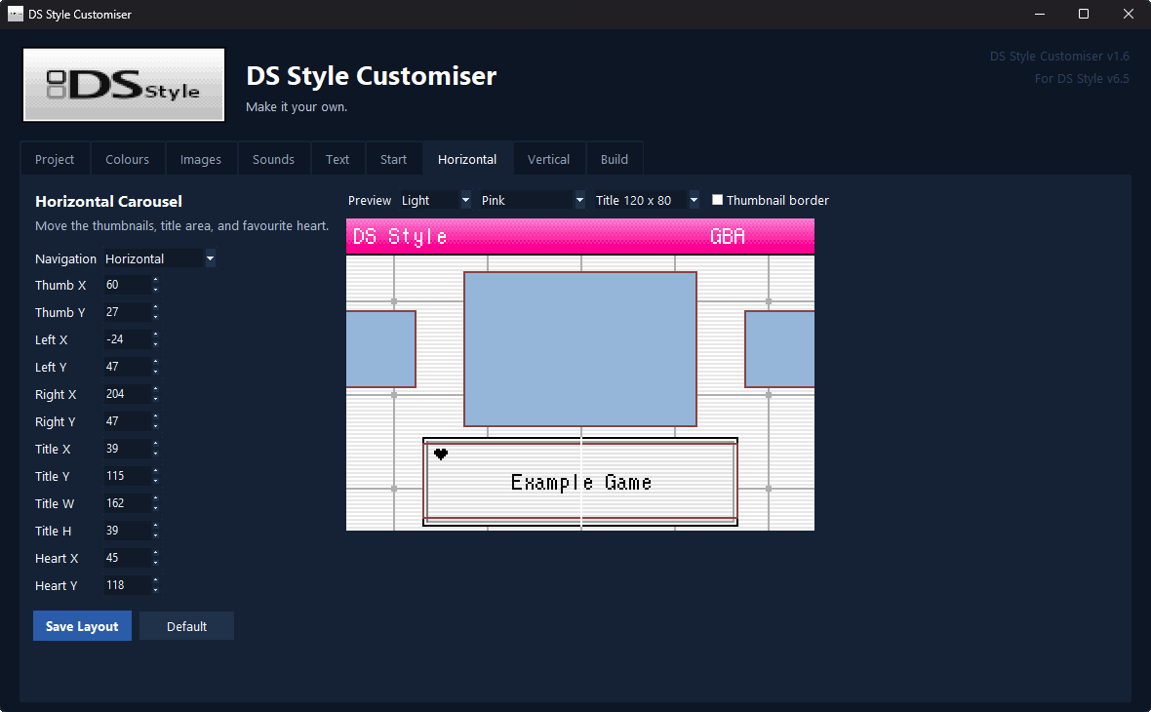Click the pink DS Style header bar
The image size is (1151, 712).
click(580, 236)
